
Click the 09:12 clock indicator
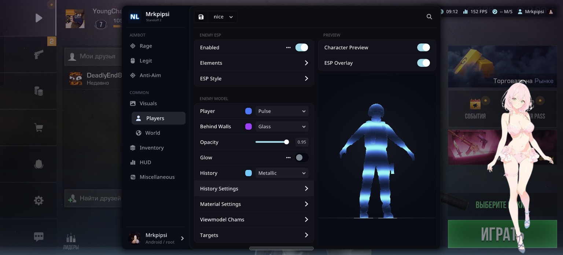448,12
